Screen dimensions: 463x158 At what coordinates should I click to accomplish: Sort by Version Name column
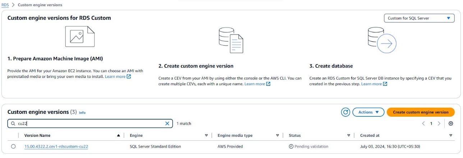pos(37,135)
